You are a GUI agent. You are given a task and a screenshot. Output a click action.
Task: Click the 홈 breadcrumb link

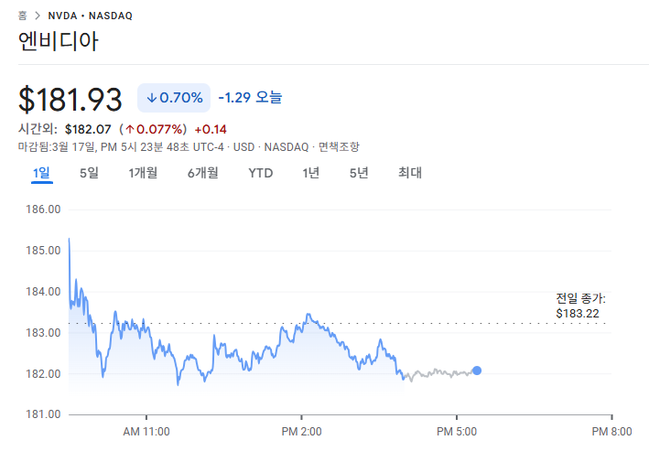point(23,16)
